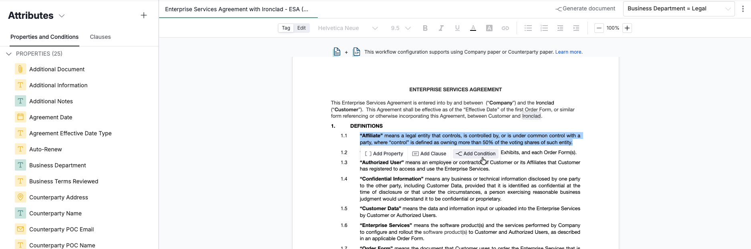Click the "Confidential Information" definition term
This screenshot has width=751, height=249.
pyautogui.click(x=392, y=179)
